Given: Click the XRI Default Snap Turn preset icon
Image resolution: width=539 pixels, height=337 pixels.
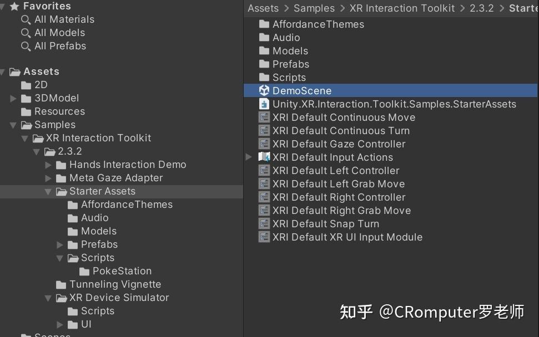Looking at the screenshot, I should coord(264,223).
